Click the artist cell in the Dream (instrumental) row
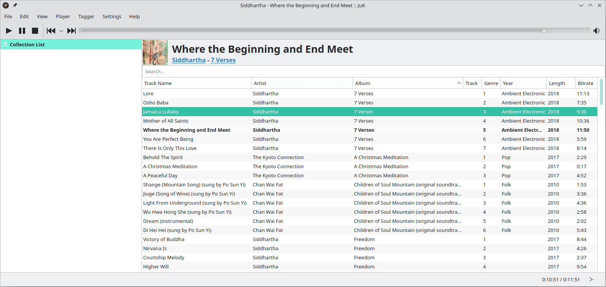This screenshot has height=287, width=606. tap(268, 221)
